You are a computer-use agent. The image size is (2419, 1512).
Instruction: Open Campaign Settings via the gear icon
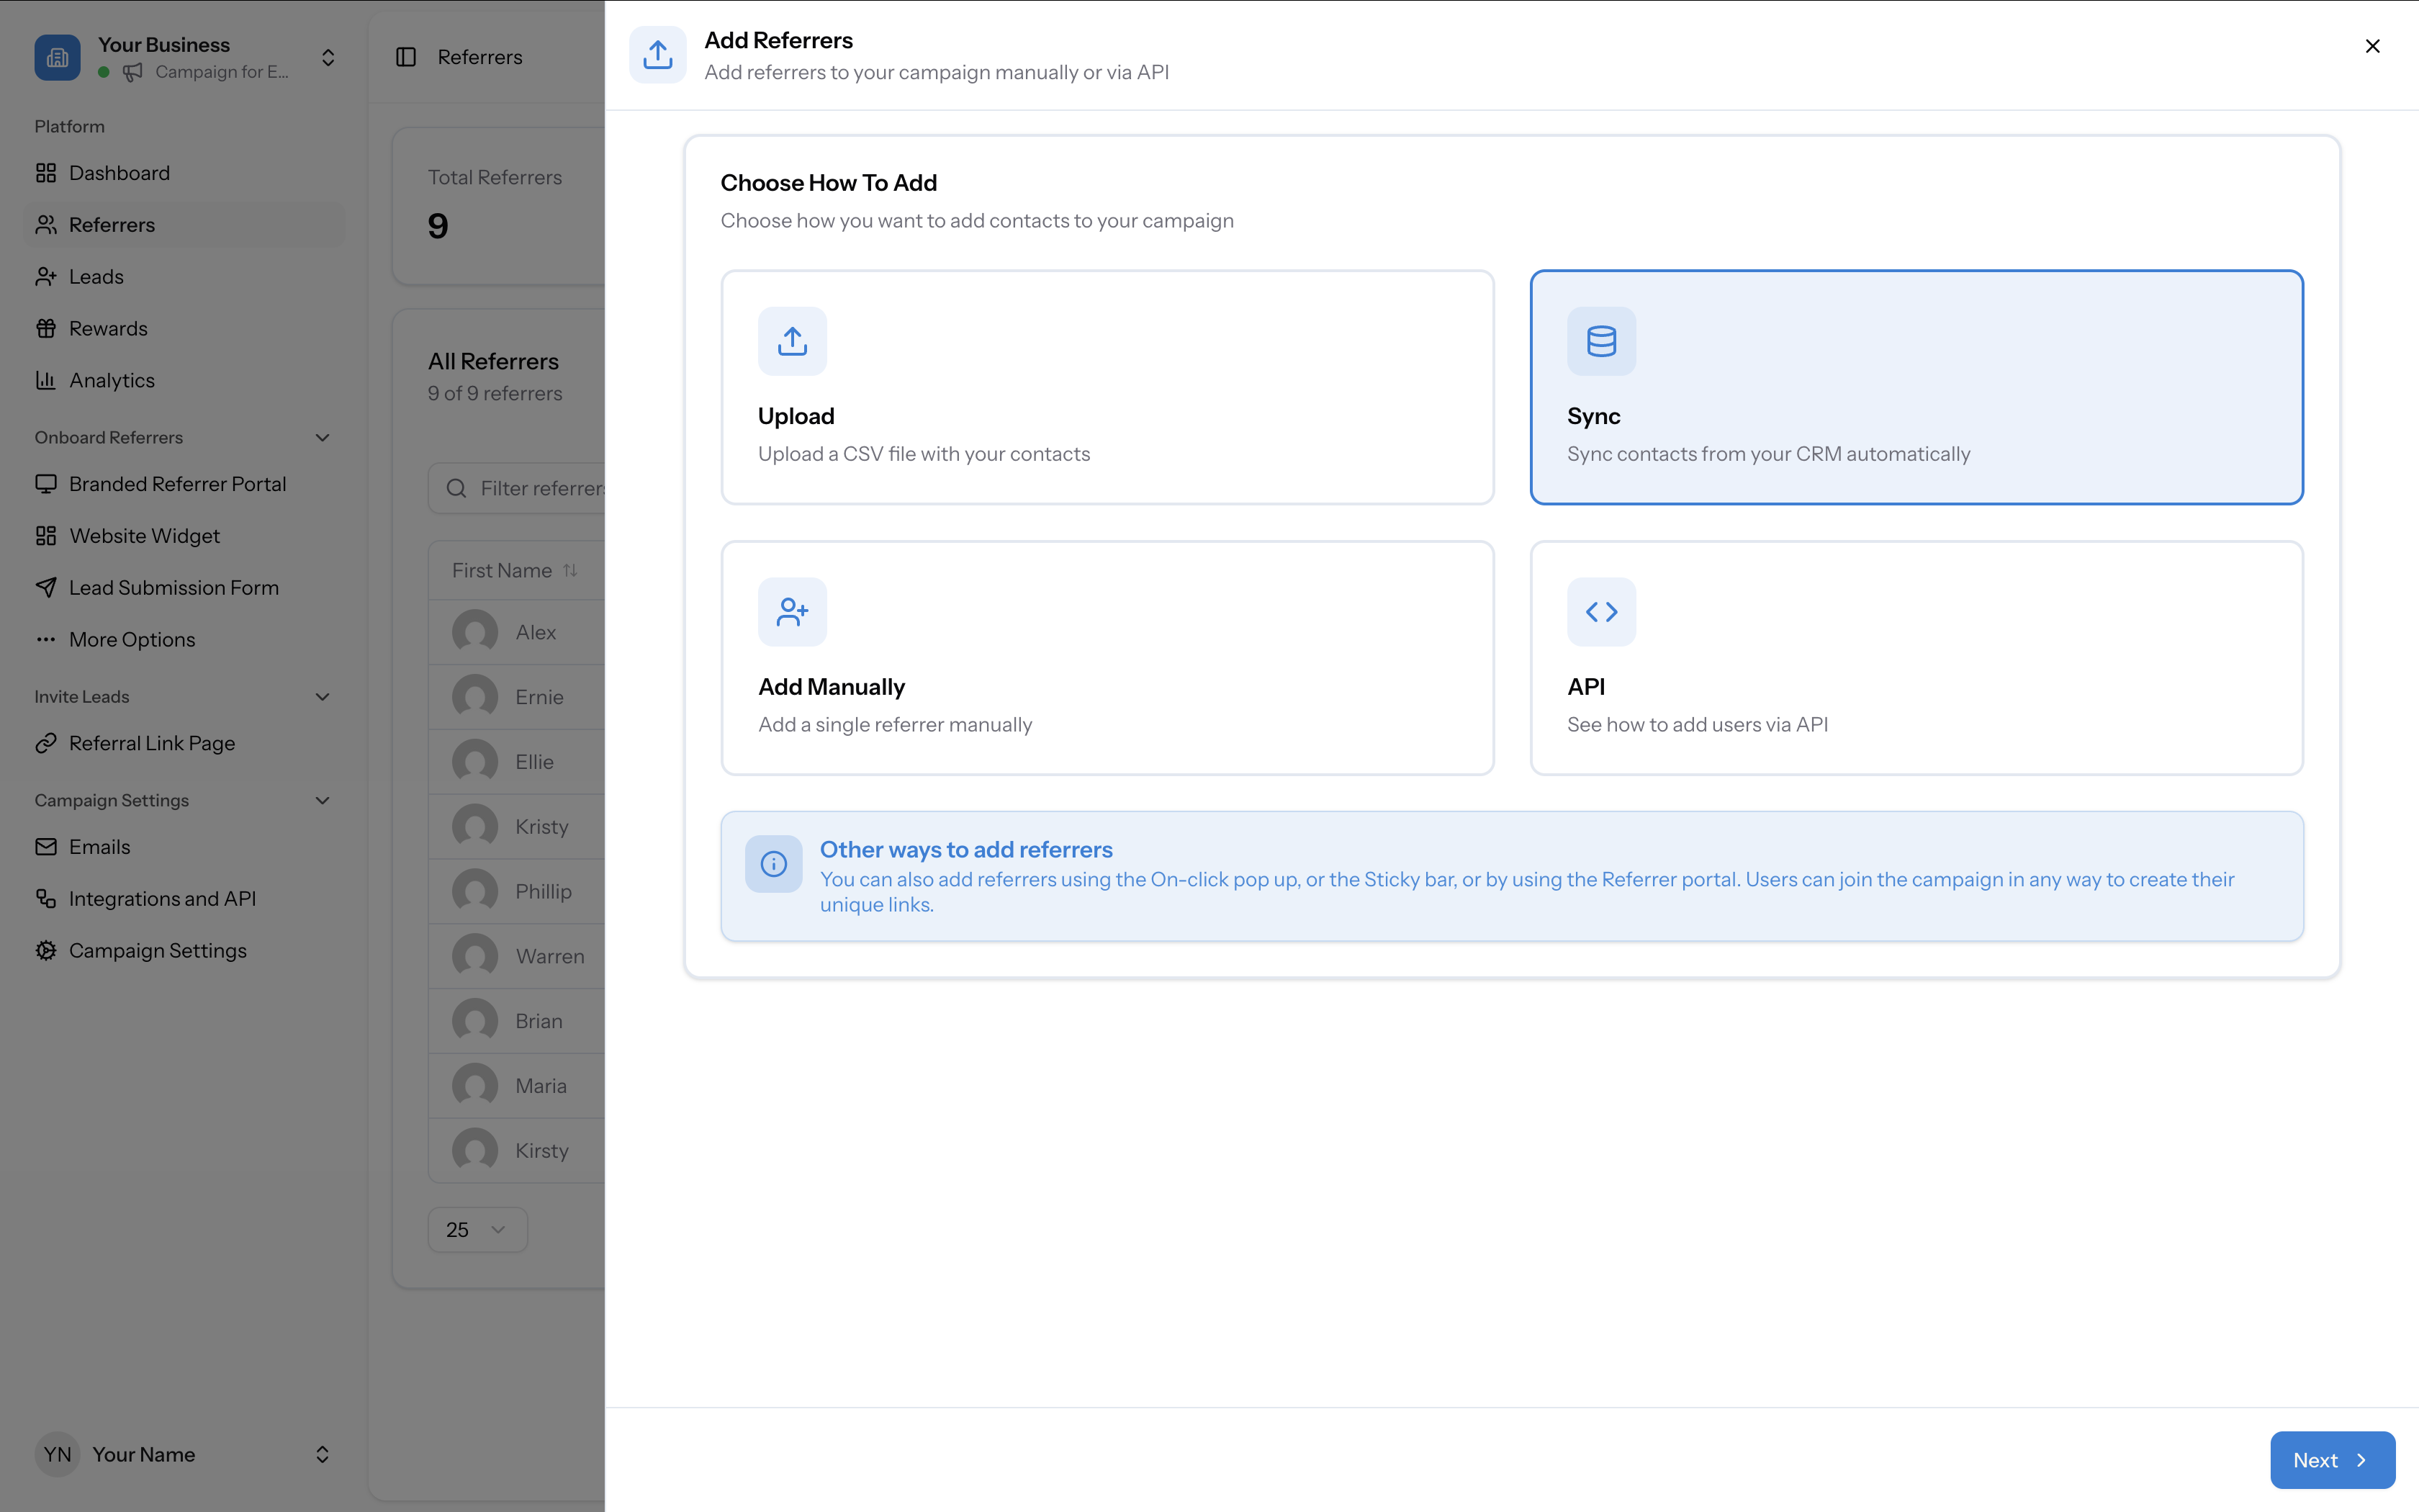[x=46, y=950]
